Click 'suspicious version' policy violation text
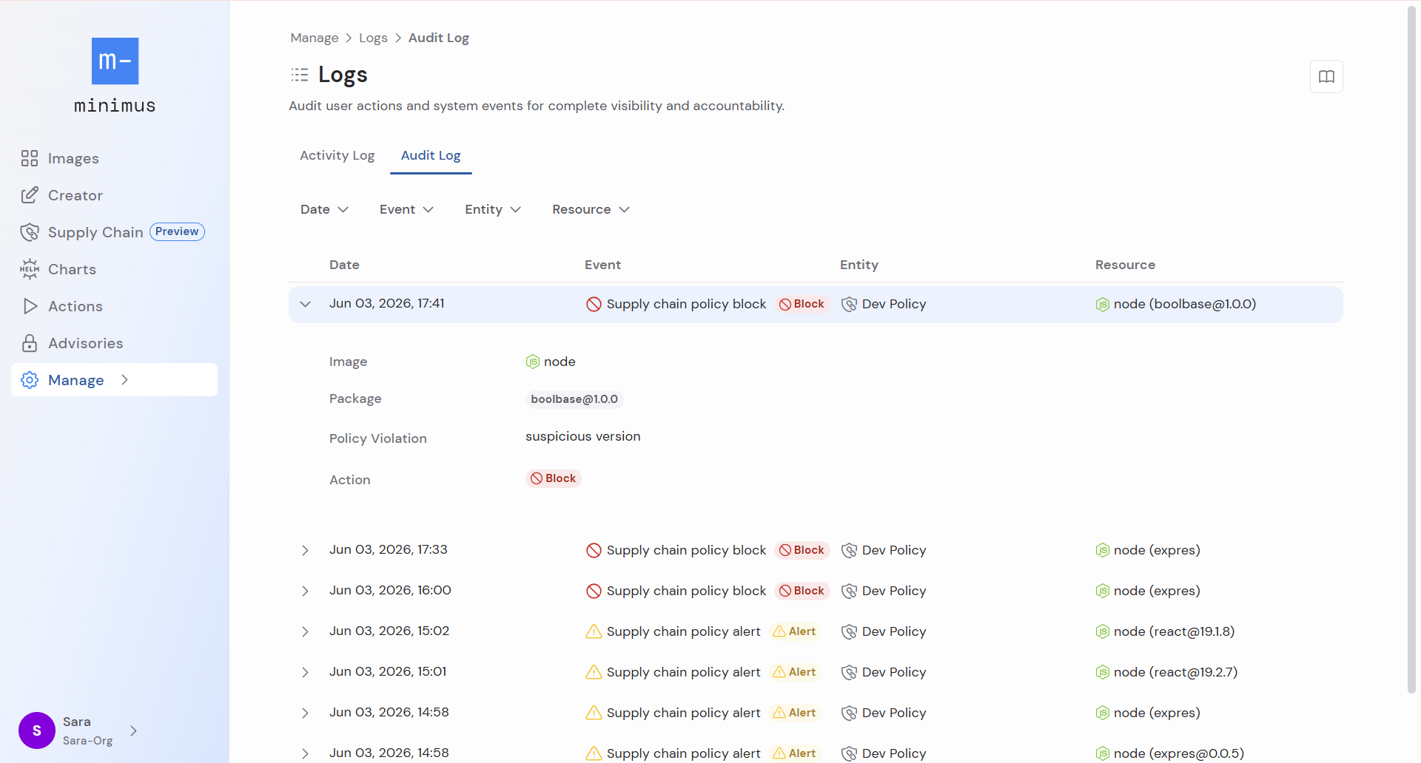This screenshot has height=763, width=1421. [x=583, y=436]
